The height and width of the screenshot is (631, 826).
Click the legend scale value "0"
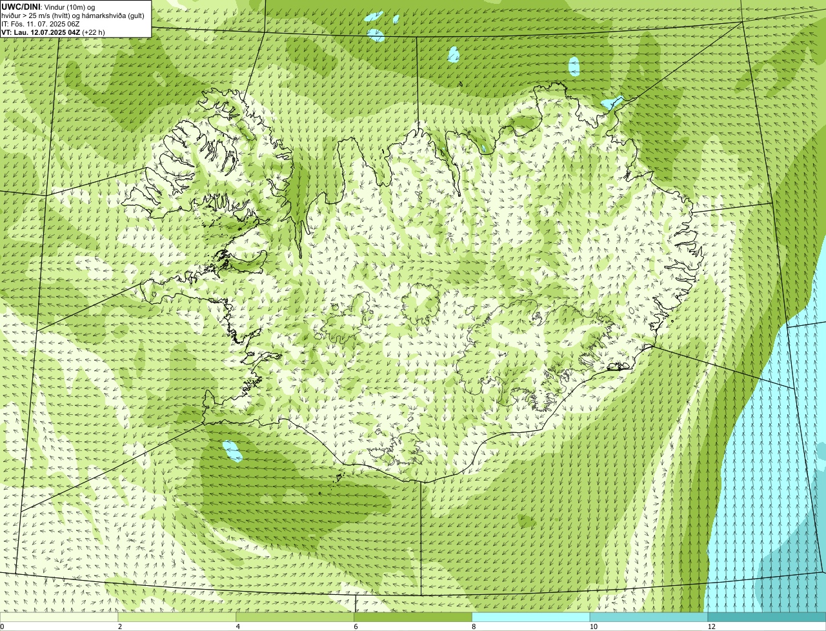coord(2,626)
